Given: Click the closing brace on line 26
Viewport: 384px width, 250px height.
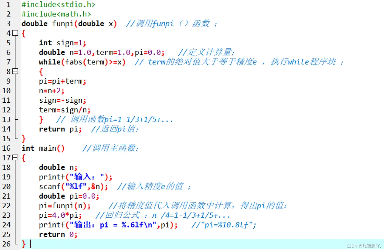Looking at the screenshot, I should pos(24,244).
